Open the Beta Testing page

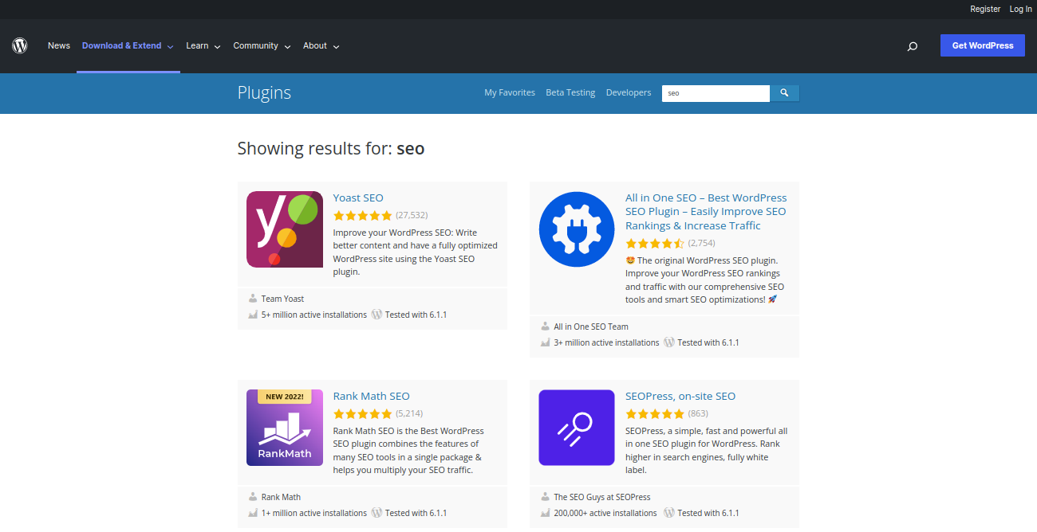click(x=570, y=93)
